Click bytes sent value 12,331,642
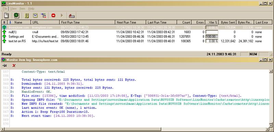 point(228,41)
